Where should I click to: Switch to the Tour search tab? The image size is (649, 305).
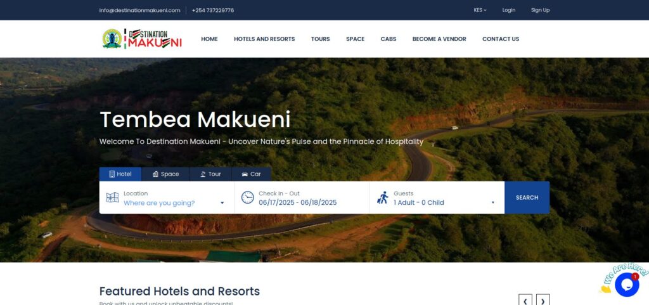pos(210,174)
